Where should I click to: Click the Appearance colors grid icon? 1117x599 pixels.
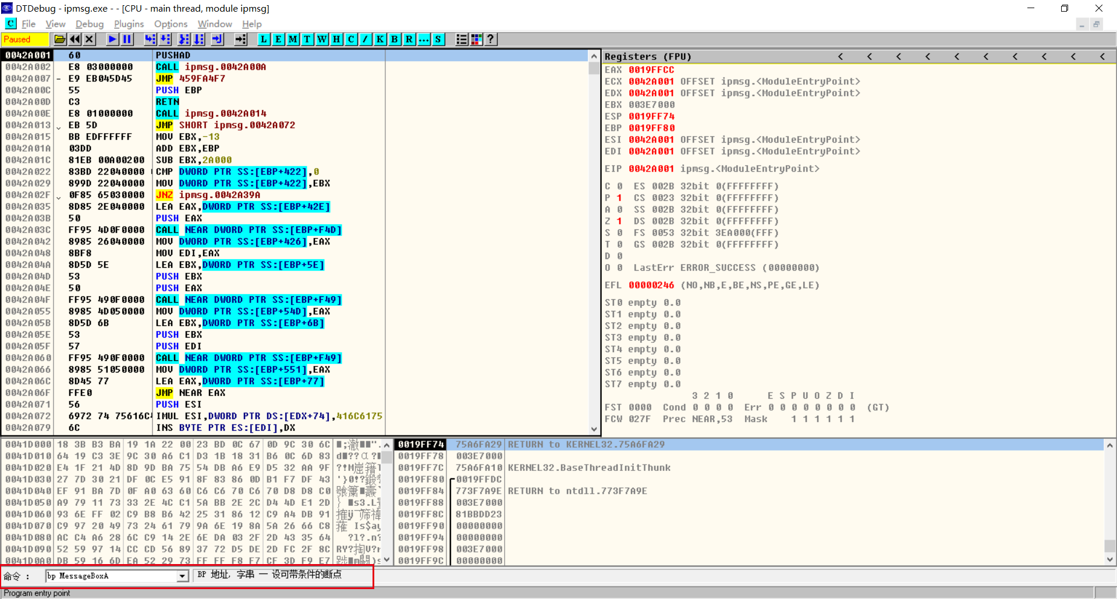tap(476, 39)
